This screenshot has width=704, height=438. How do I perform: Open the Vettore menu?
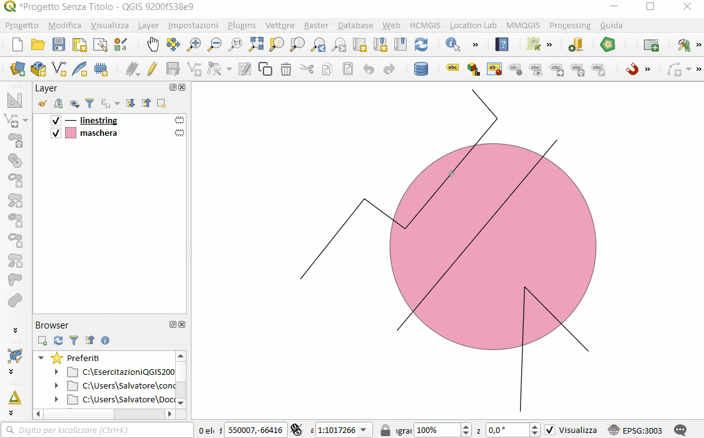280,26
